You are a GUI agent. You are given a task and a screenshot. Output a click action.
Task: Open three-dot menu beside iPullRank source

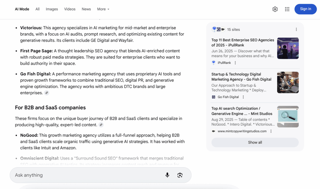(235, 63)
